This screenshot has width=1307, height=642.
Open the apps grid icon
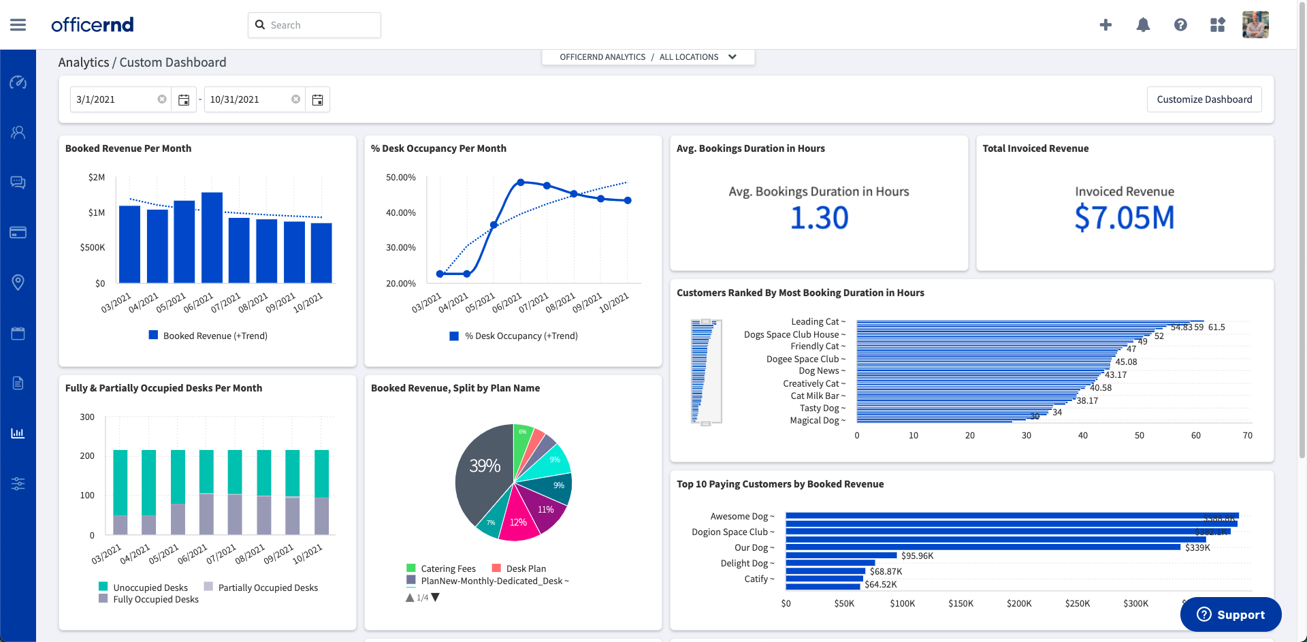(x=1218, y=25)
